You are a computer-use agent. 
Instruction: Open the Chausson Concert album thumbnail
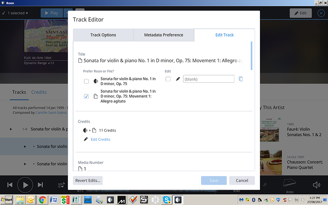click(x=271, y=163)
